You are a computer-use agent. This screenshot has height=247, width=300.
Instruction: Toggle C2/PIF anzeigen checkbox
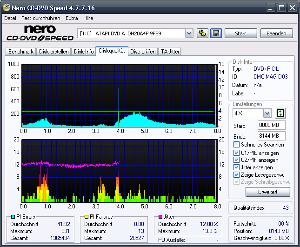[x=236, y=160]
